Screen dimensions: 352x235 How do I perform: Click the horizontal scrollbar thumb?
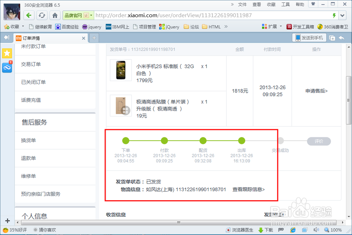(x=179, y=222)
